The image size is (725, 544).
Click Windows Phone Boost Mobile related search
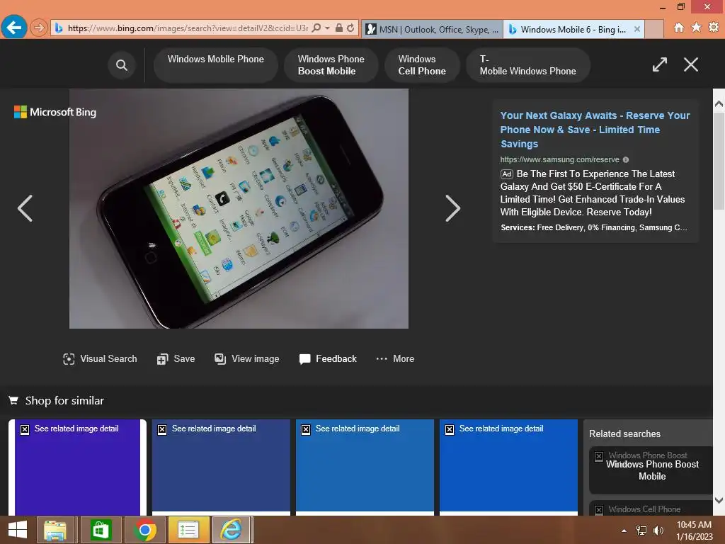pos(651,470)
